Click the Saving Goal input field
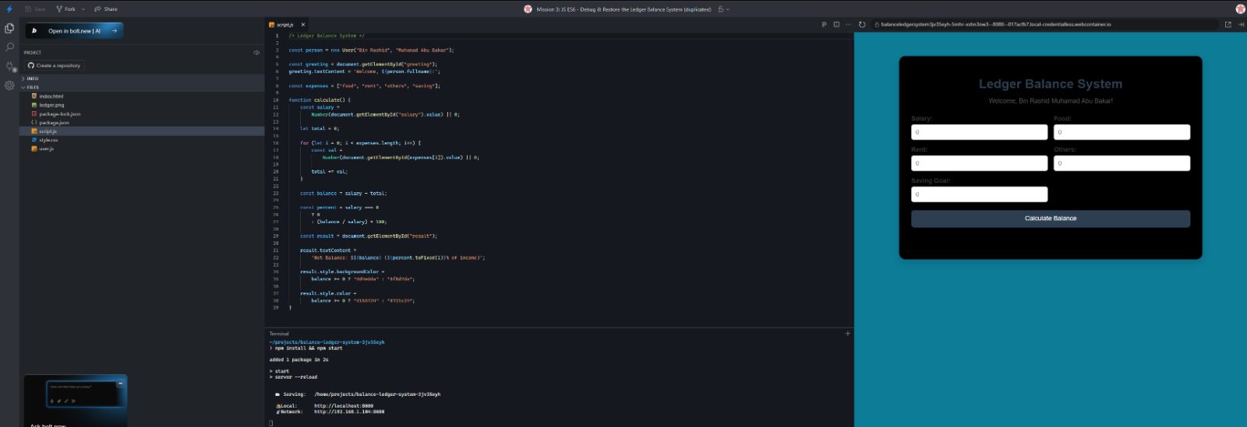 tap(979, 194)
